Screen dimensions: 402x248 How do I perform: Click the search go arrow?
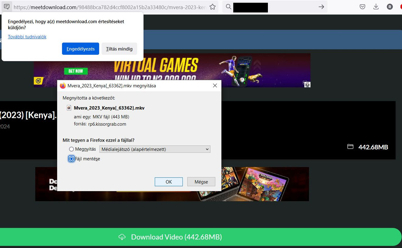[321, 7]
